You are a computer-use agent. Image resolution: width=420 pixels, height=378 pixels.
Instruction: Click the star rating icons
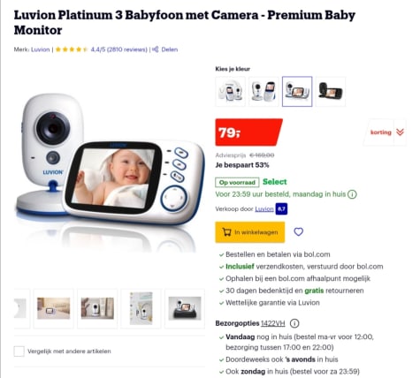(72, 49)
